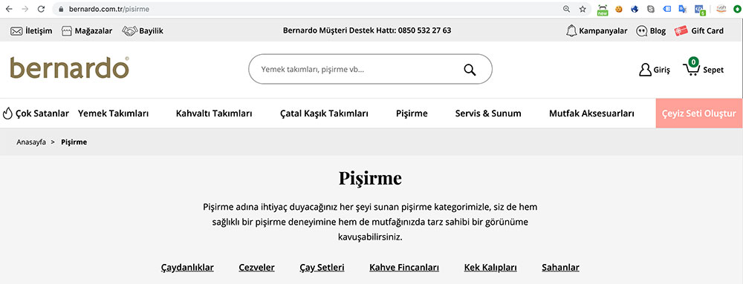Bookmark page with the star icon
The height and width of the screenshot is (284, 743).
[583, 8]
